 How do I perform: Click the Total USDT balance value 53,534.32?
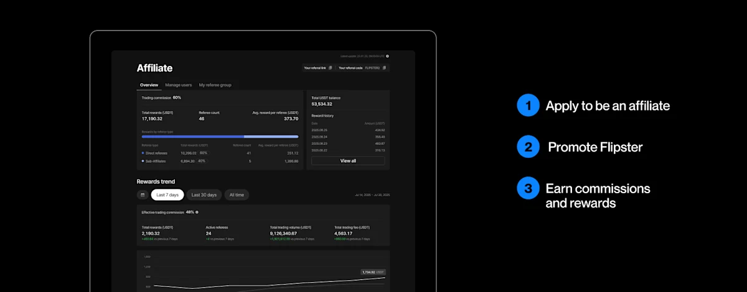tap(323, 104)
